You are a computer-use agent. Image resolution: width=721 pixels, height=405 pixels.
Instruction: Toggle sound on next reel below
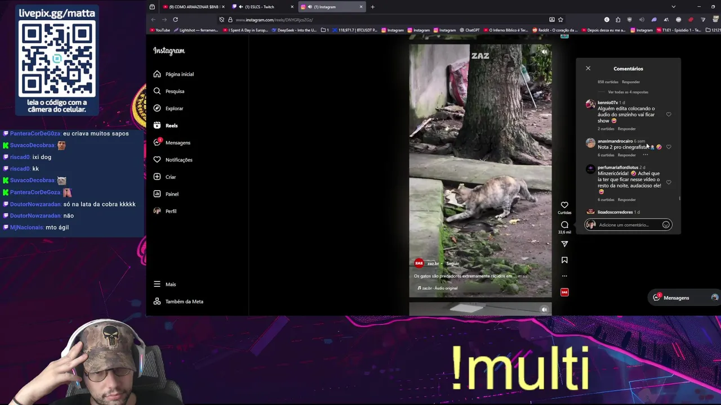coord(544,309)
